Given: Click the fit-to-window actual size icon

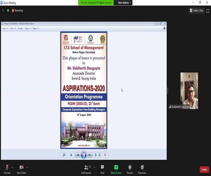Looking at the screenshot, I should click(71, 155).
